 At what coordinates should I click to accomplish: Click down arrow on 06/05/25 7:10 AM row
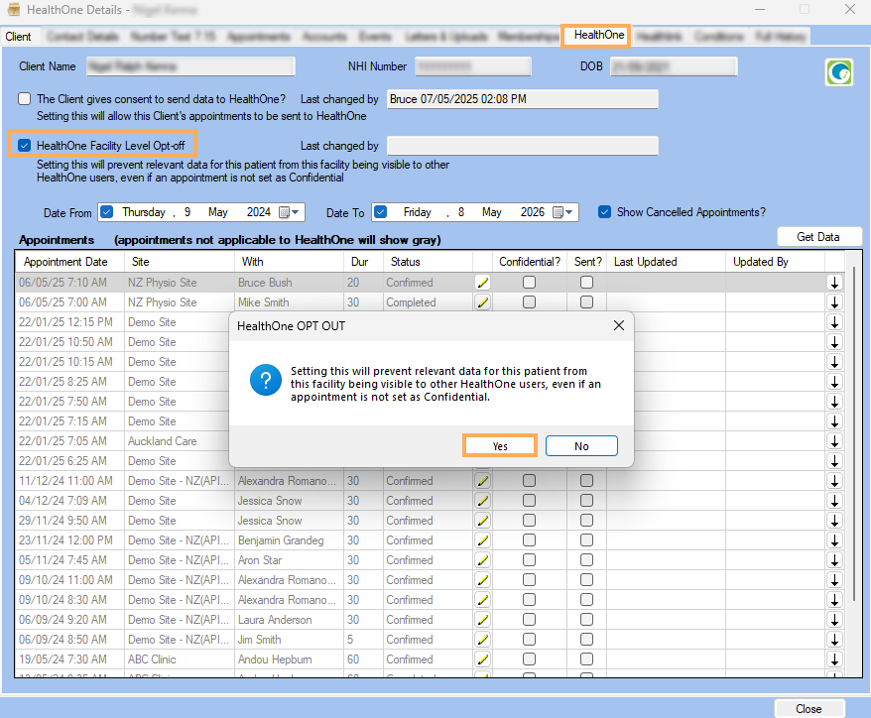(x=834, y=283)
